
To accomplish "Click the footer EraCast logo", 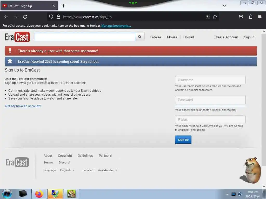I will (x=17, y=162).
